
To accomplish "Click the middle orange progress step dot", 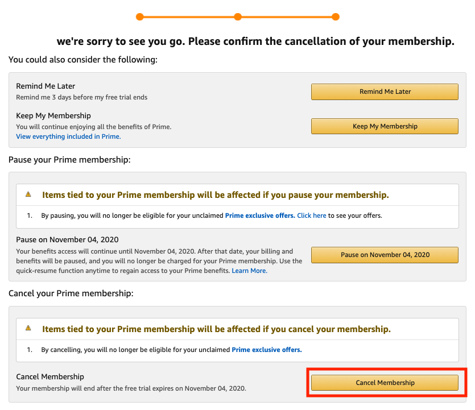I will coord(238,16).
